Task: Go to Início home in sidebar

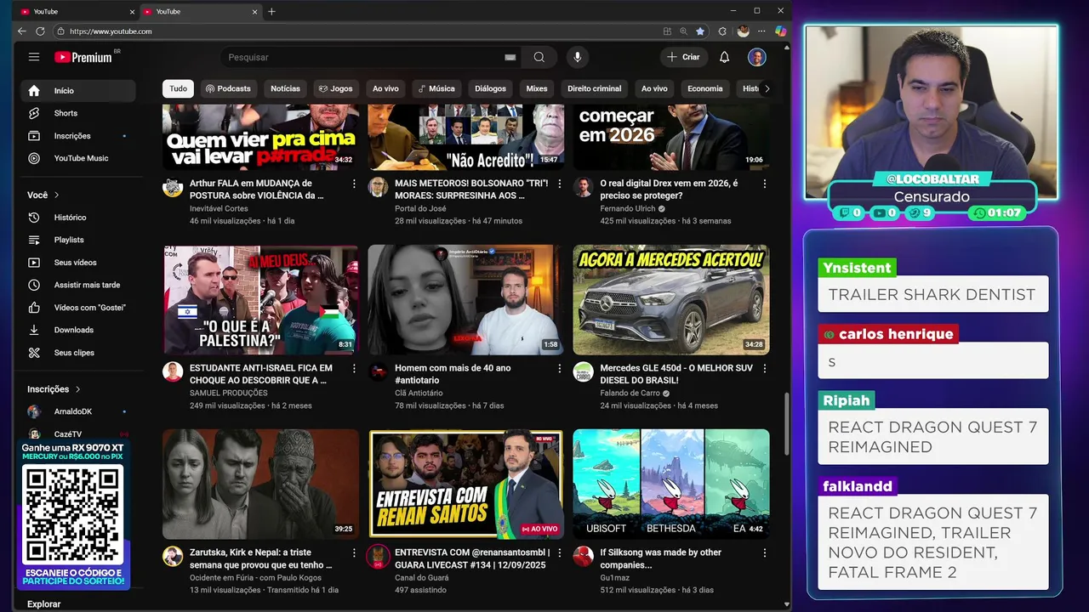Action: [78, 91]
